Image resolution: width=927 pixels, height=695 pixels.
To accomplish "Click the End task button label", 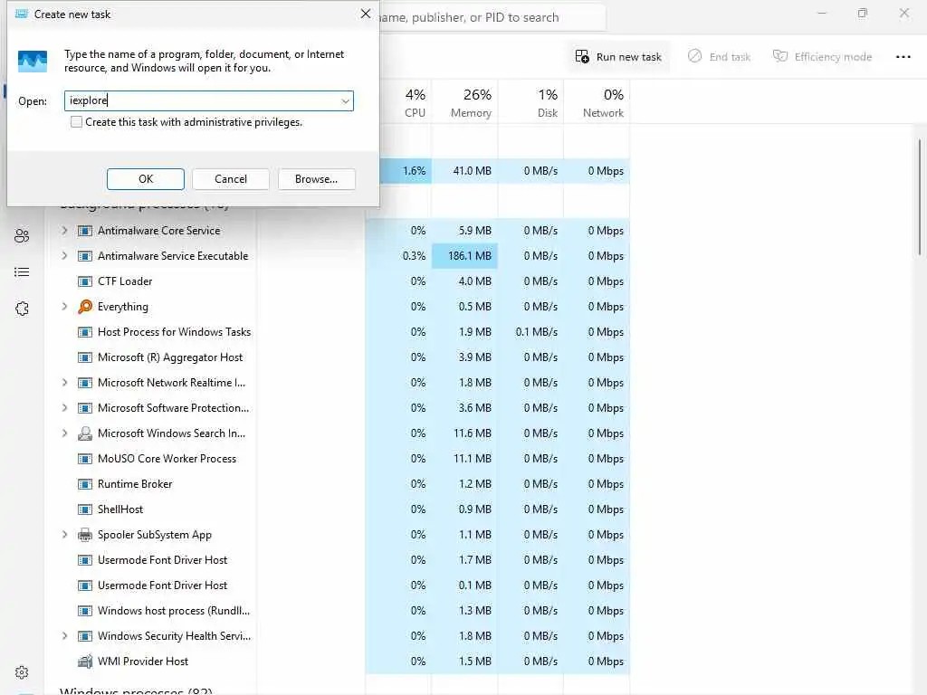I will click(x=730, y=57).
